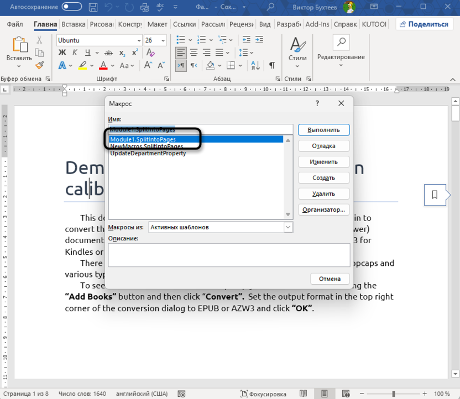The width and height of the screenshot is (460, 399).
Task: Open the font size dropdown showing 26
Action: pos(163,40)
